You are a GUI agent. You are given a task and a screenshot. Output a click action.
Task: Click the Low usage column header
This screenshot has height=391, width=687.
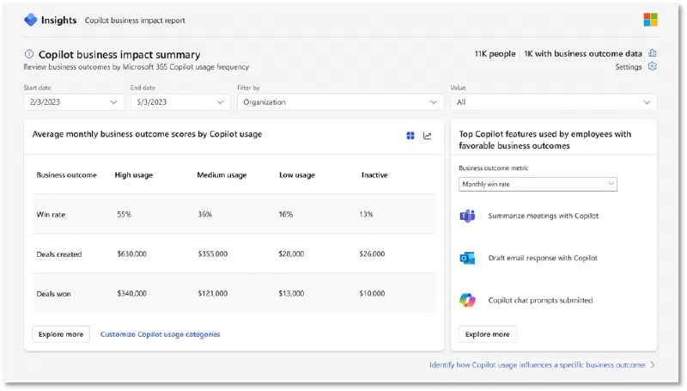(x=297, y=175)
